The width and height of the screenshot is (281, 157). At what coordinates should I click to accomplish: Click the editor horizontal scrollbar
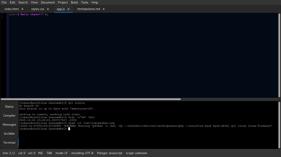pos(91,99)
